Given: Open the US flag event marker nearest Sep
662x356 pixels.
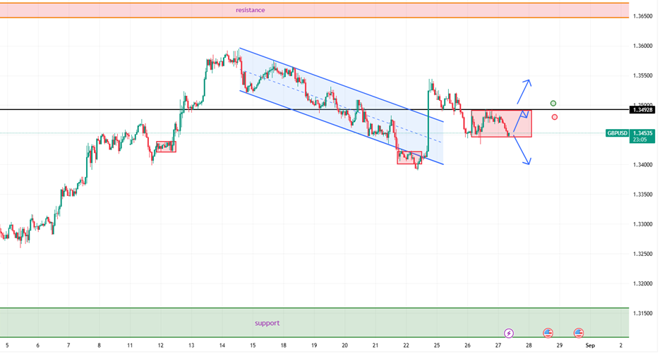Looking at the screenshot, I should point(579,333).
